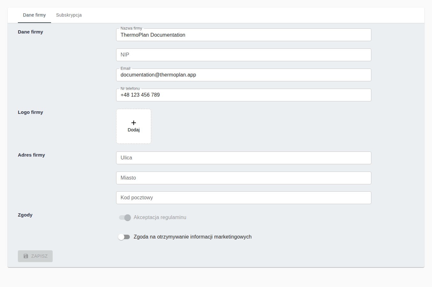Image resolution: width=432 pixels, height=287 pixels.
Task: Click the Ulica address field
Action: (x=244, y=158)
